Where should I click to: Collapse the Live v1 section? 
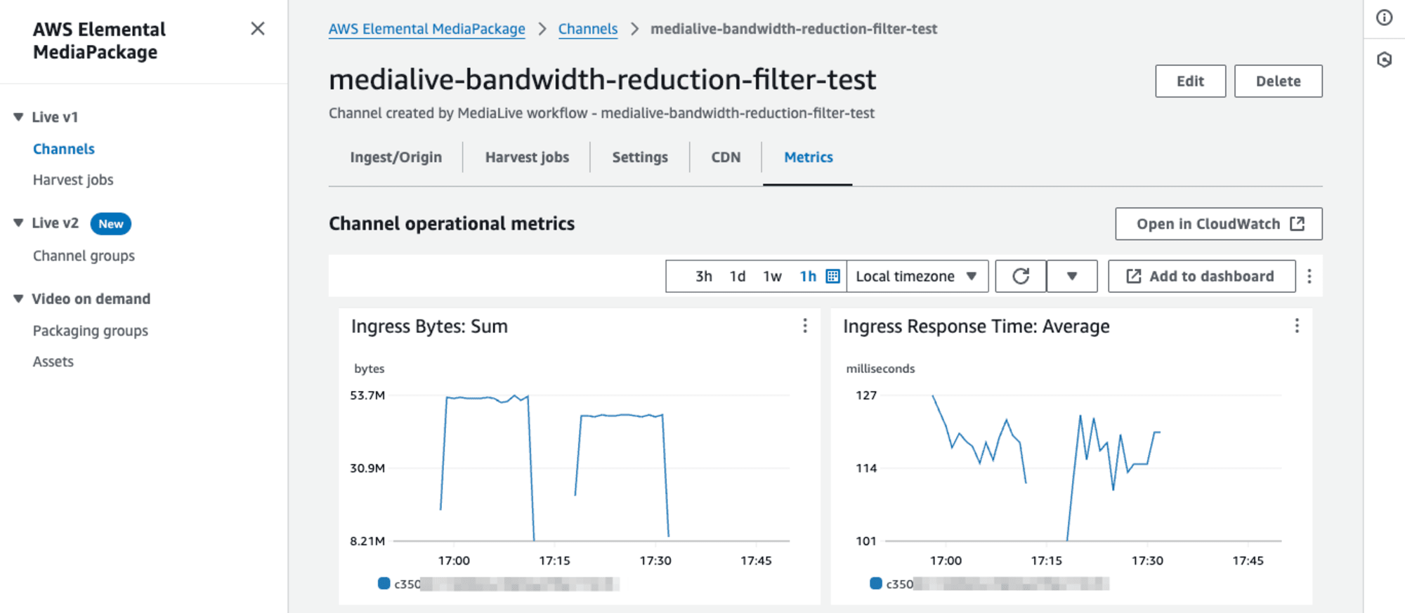[x=18, y=117]
